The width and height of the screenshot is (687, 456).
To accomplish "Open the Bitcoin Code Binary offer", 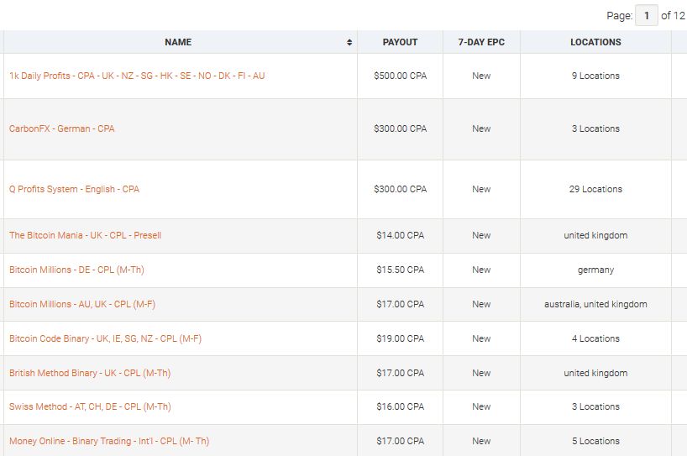I will (x=105, y=338).
